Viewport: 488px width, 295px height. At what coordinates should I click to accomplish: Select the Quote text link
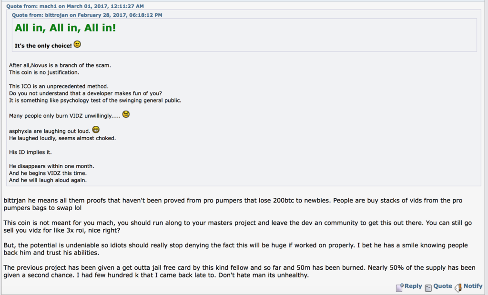(x=443, y=286)
